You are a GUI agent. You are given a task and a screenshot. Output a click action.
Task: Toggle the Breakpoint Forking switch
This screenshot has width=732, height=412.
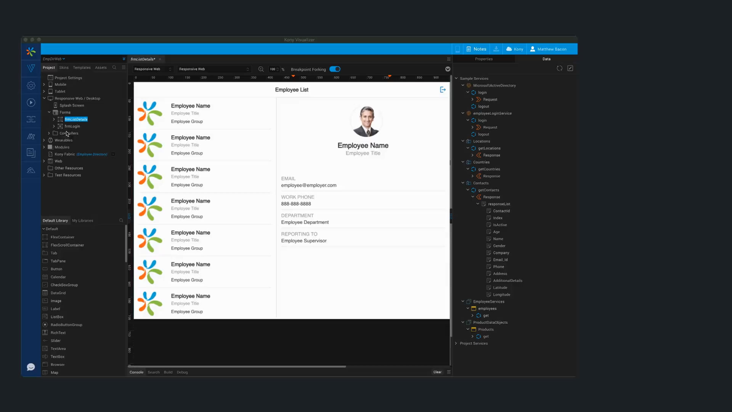[335, 69]
